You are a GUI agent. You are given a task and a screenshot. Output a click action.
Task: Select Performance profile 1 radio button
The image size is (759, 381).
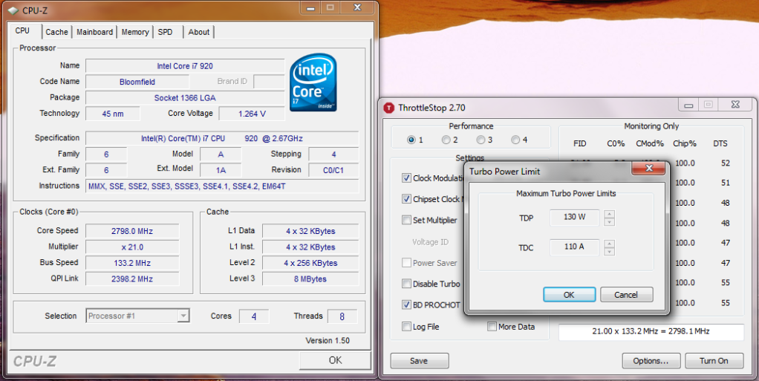(x=411, y=140)
